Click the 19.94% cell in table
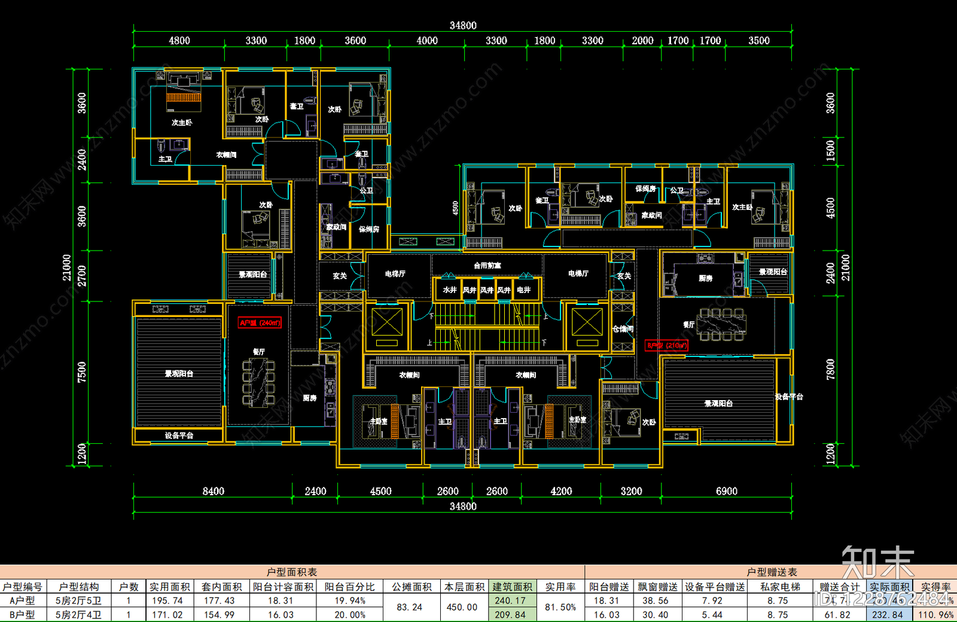This screenshot has height=622, width=957. [x=350, y=600]
